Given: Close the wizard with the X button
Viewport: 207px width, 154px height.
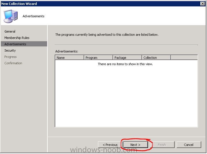Looking at the screenshot, I should (x=202, y=4).
